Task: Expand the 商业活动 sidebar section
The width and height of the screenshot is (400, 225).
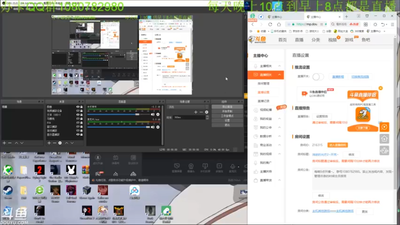Action: point(279,145)
